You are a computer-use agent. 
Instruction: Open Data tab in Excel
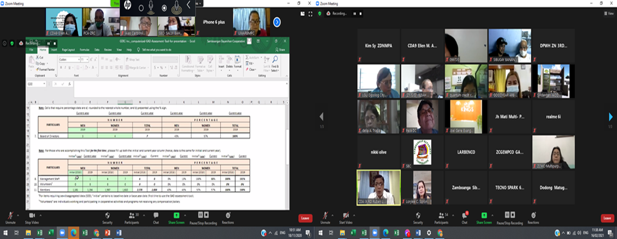97,50
